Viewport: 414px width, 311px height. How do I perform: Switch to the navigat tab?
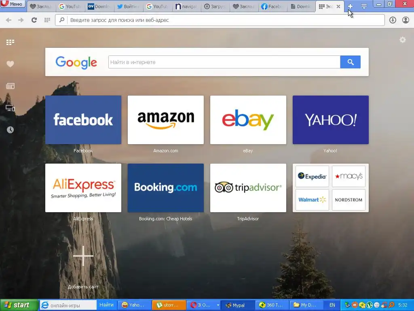point(187,6)
